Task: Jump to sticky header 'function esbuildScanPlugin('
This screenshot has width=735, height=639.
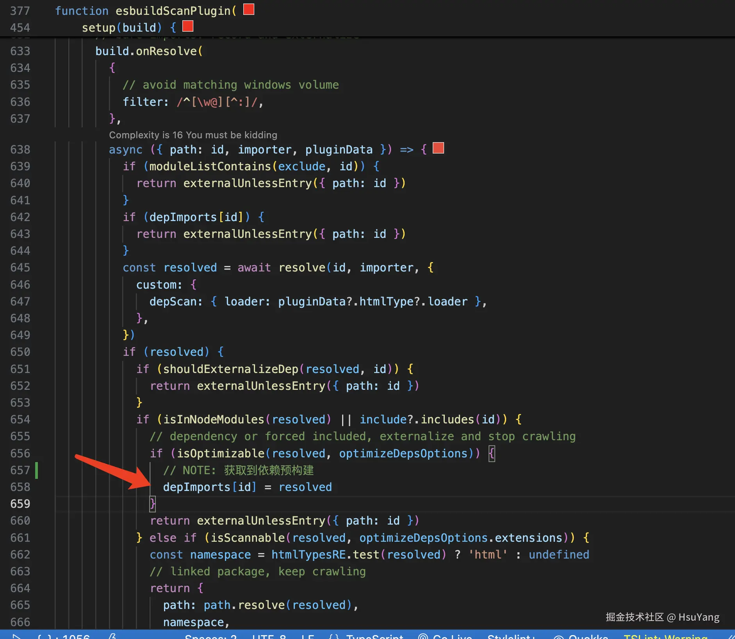Action: 146,11
